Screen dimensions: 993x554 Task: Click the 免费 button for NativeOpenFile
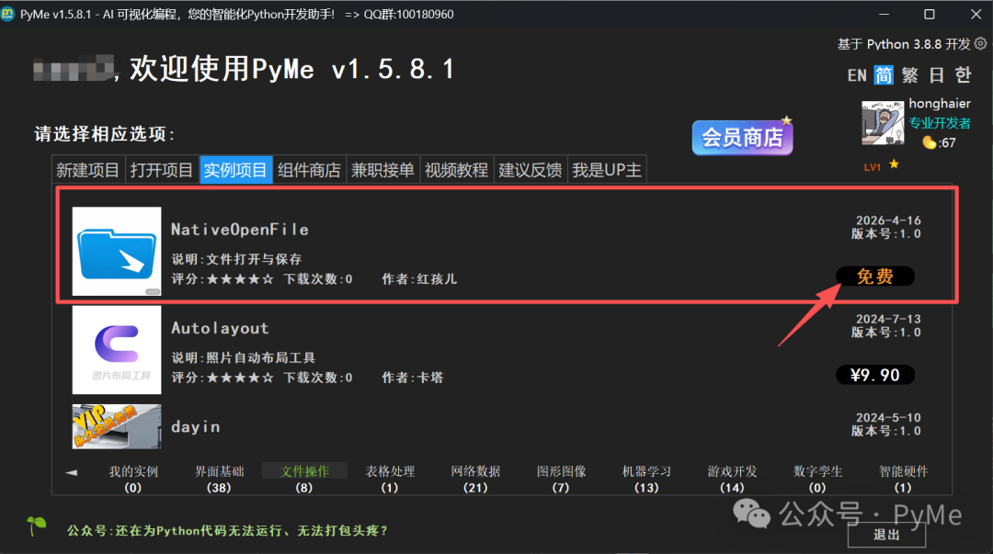click(875, 276)
